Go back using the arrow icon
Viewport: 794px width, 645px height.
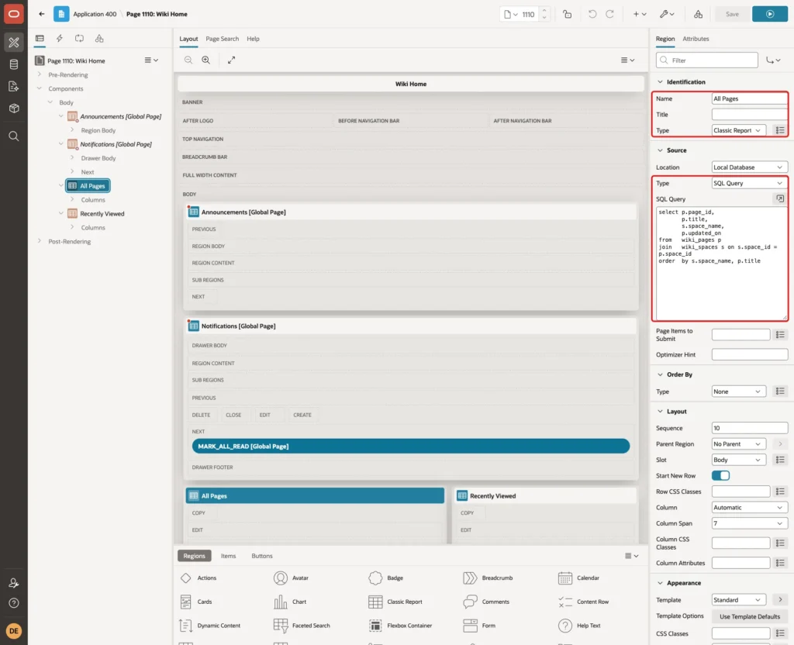tap(42, 14)
